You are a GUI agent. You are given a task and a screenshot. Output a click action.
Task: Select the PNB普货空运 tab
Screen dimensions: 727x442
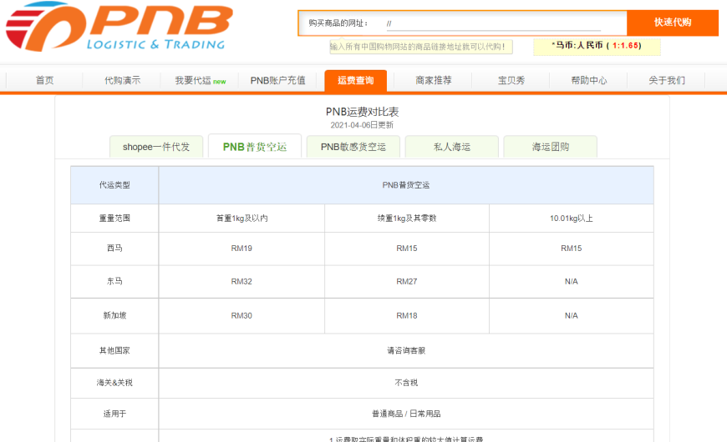[255, 147]
